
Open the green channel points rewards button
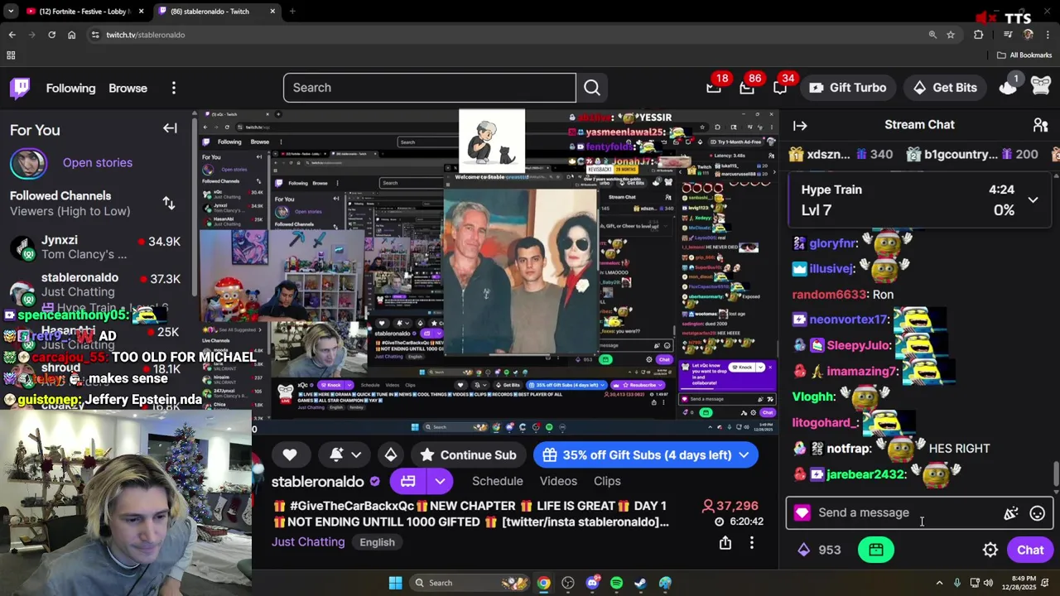876,550
